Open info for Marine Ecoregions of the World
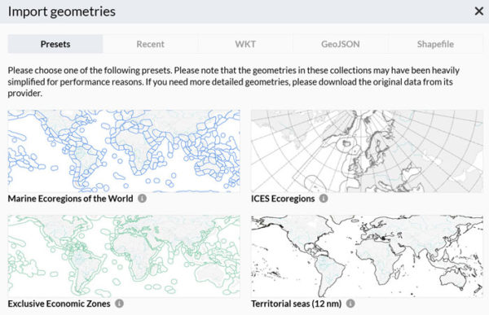The height and width of the screenshot is (315, 489). [x=142, y=198]
